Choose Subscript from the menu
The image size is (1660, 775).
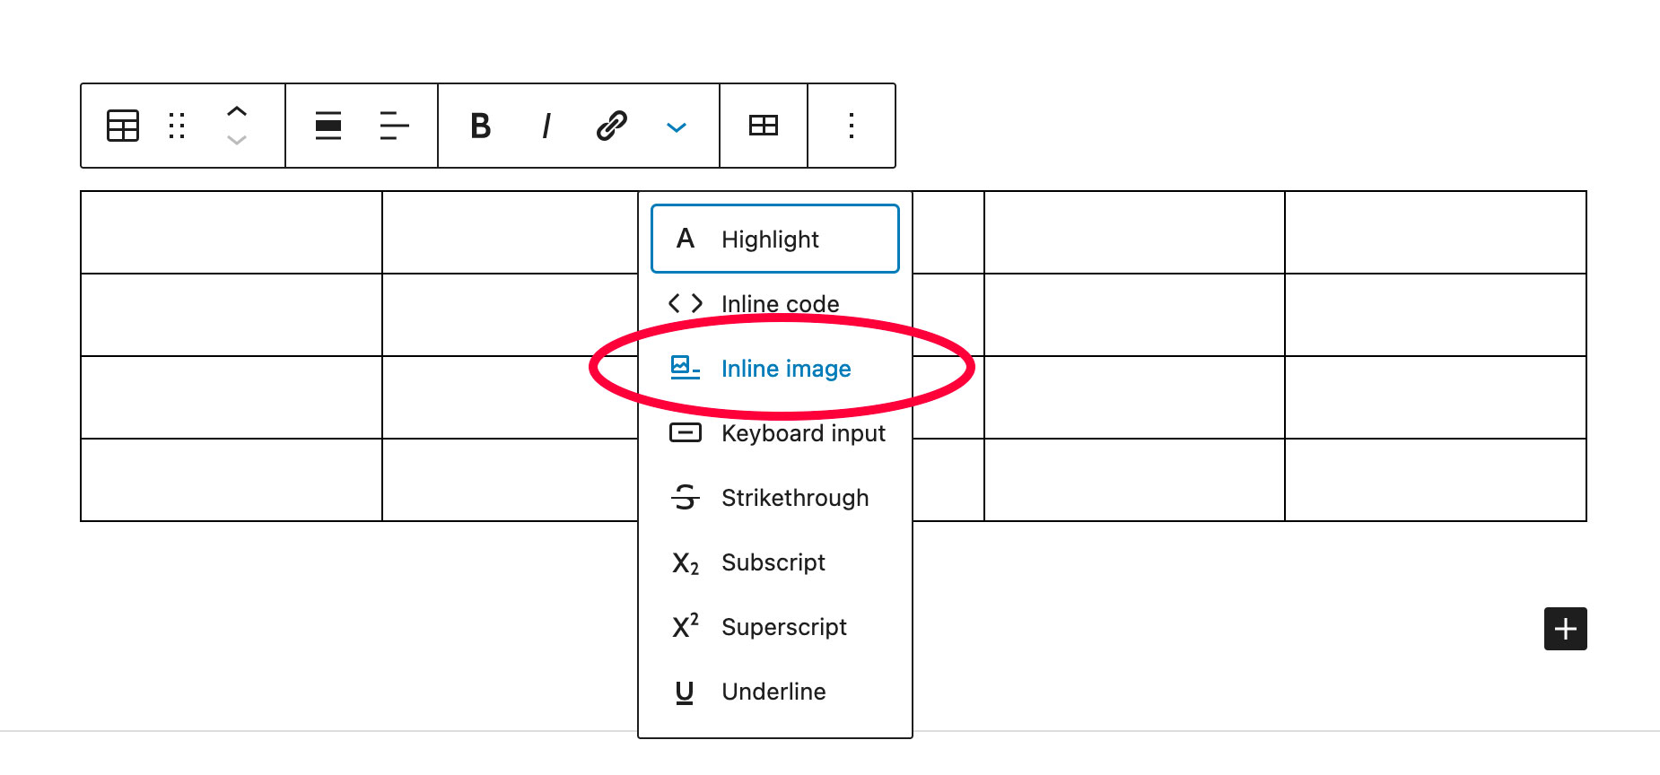coord(775,562)
